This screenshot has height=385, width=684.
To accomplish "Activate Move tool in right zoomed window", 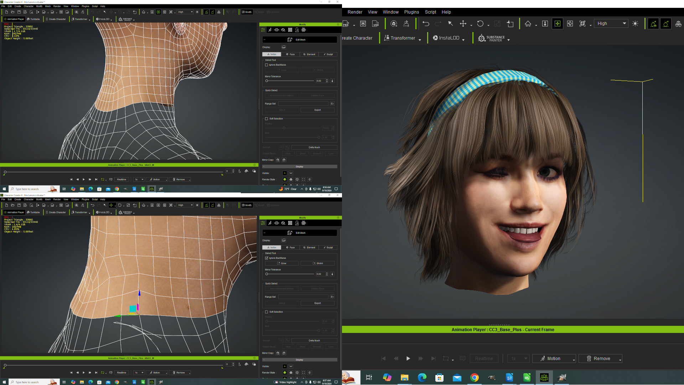I will click(463, 24).
